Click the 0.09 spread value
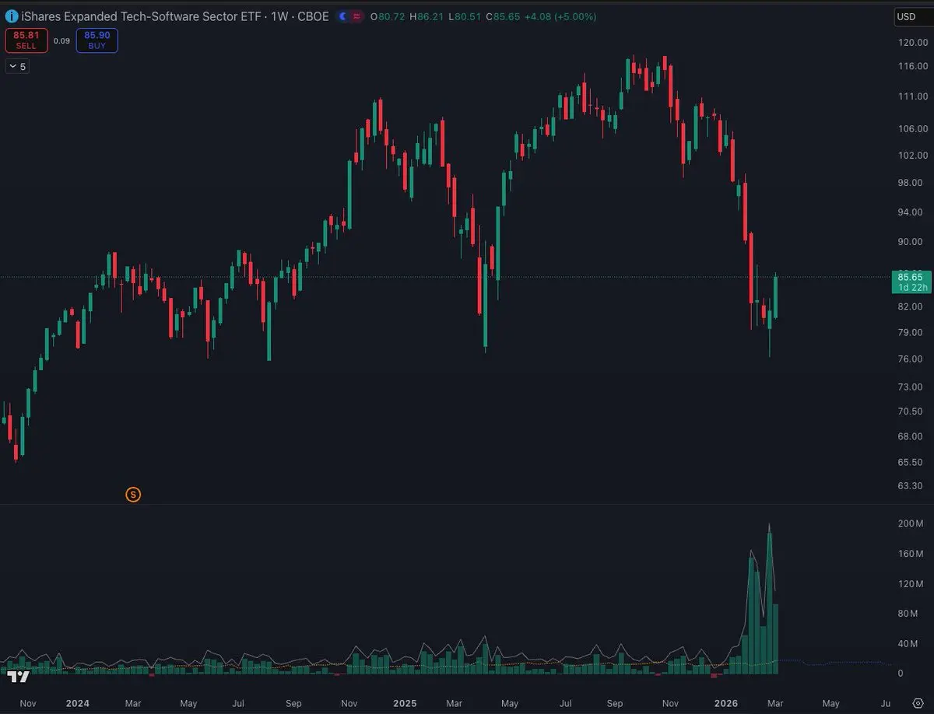This screenshot has width=934, height=714. (62, 40)
